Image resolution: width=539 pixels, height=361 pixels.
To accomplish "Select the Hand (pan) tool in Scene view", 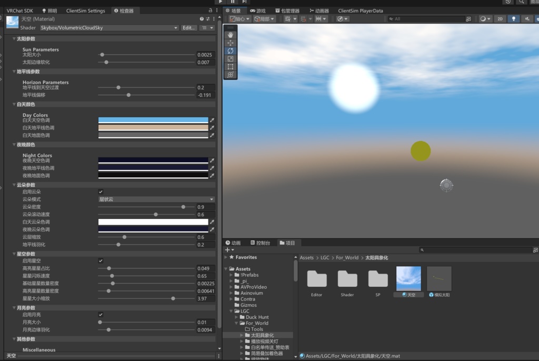I will [x=230, y=35].
